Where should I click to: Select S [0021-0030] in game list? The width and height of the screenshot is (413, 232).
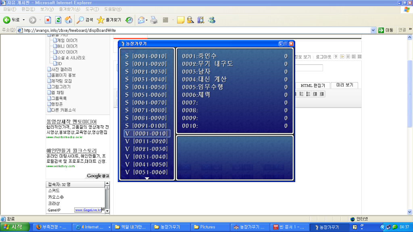click(146, 72)
